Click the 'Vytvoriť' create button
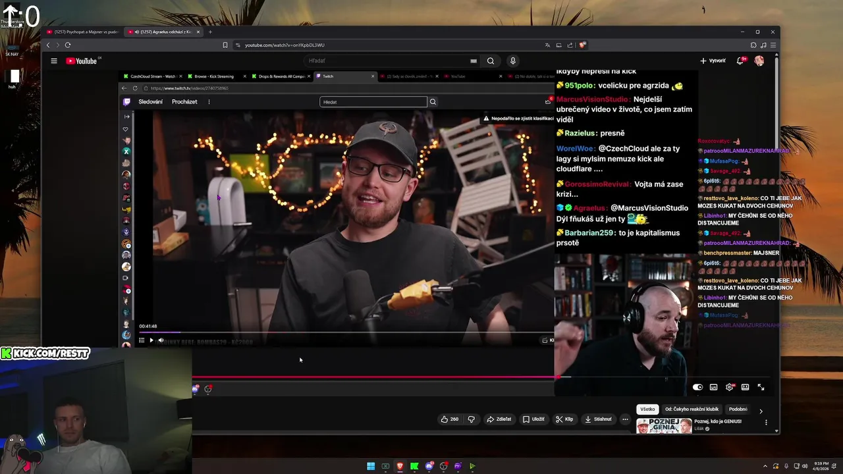 (713, 61)
